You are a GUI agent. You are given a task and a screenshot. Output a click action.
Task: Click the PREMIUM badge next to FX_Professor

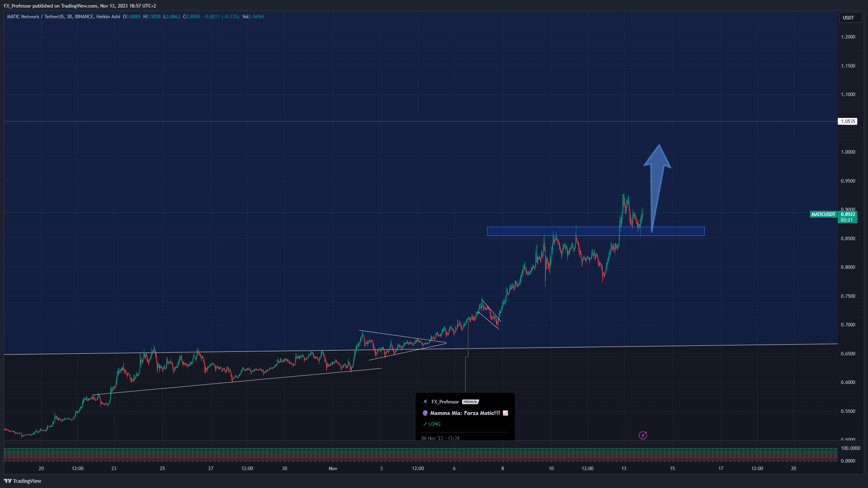click(x=470, y=402)
